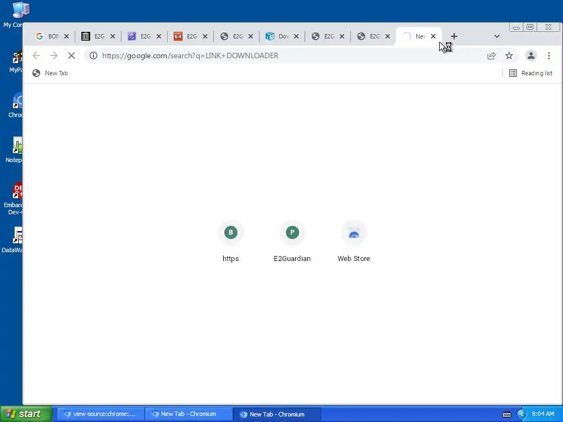The width and height of the screenshot is (563, 422).
Task: Share this page icon in address bar
Action: coord(492,55)
